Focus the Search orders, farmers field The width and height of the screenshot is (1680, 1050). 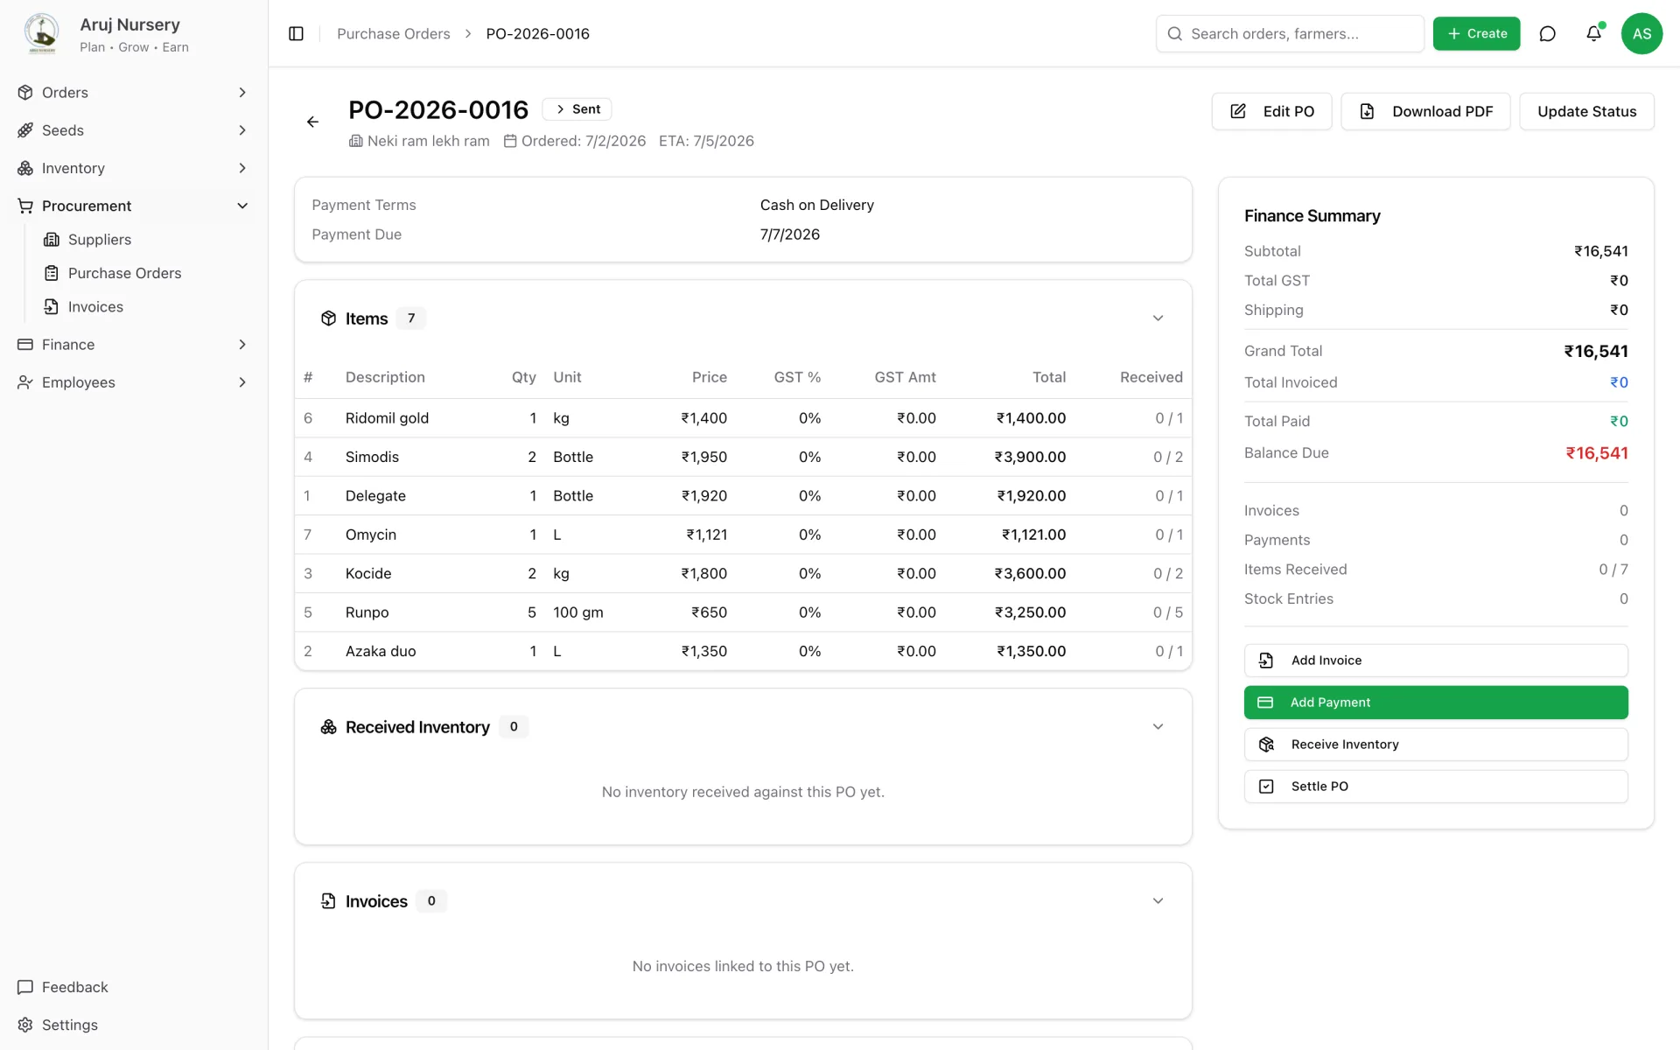pyautogui.click(x=1290, y=33)
